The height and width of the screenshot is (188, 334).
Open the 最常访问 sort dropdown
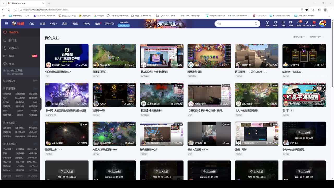point(315,37)
